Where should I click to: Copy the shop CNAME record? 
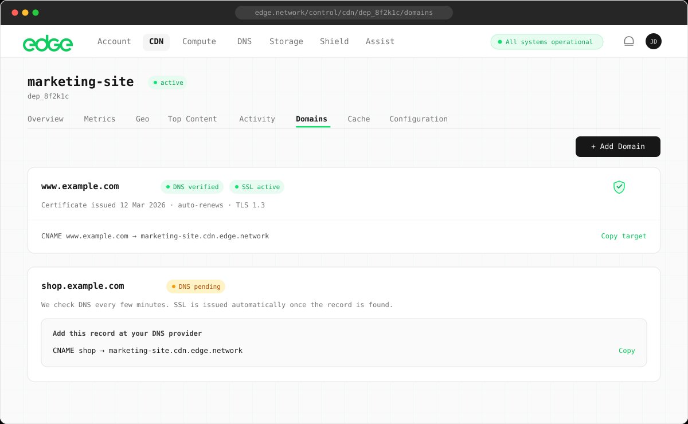tap(627, 351)
